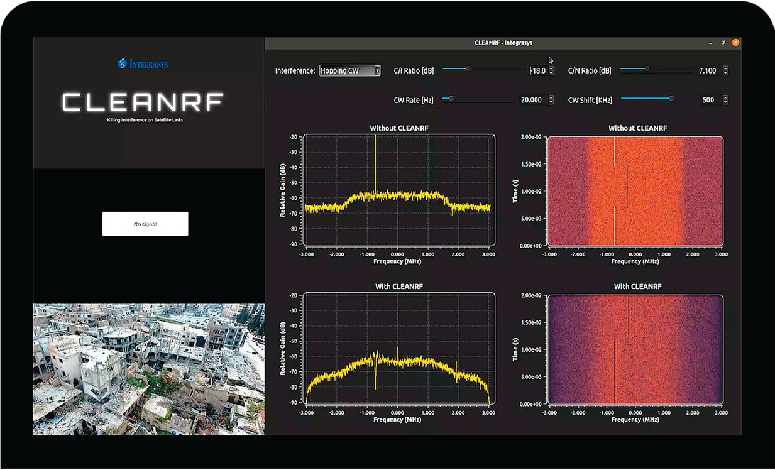Click the No signal box
This screenshot has width=775, height=470.
pos(145,224)
